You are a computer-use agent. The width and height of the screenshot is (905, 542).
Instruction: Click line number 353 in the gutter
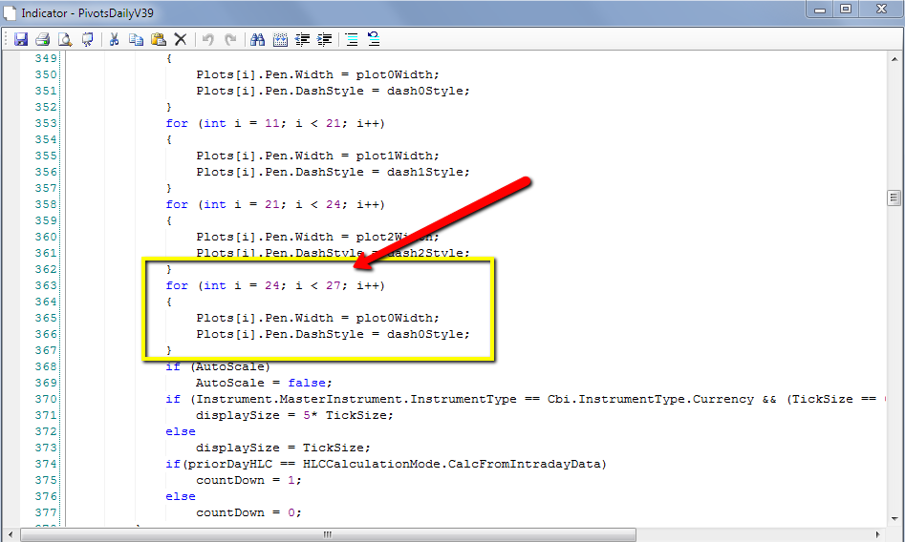point(46,123)
